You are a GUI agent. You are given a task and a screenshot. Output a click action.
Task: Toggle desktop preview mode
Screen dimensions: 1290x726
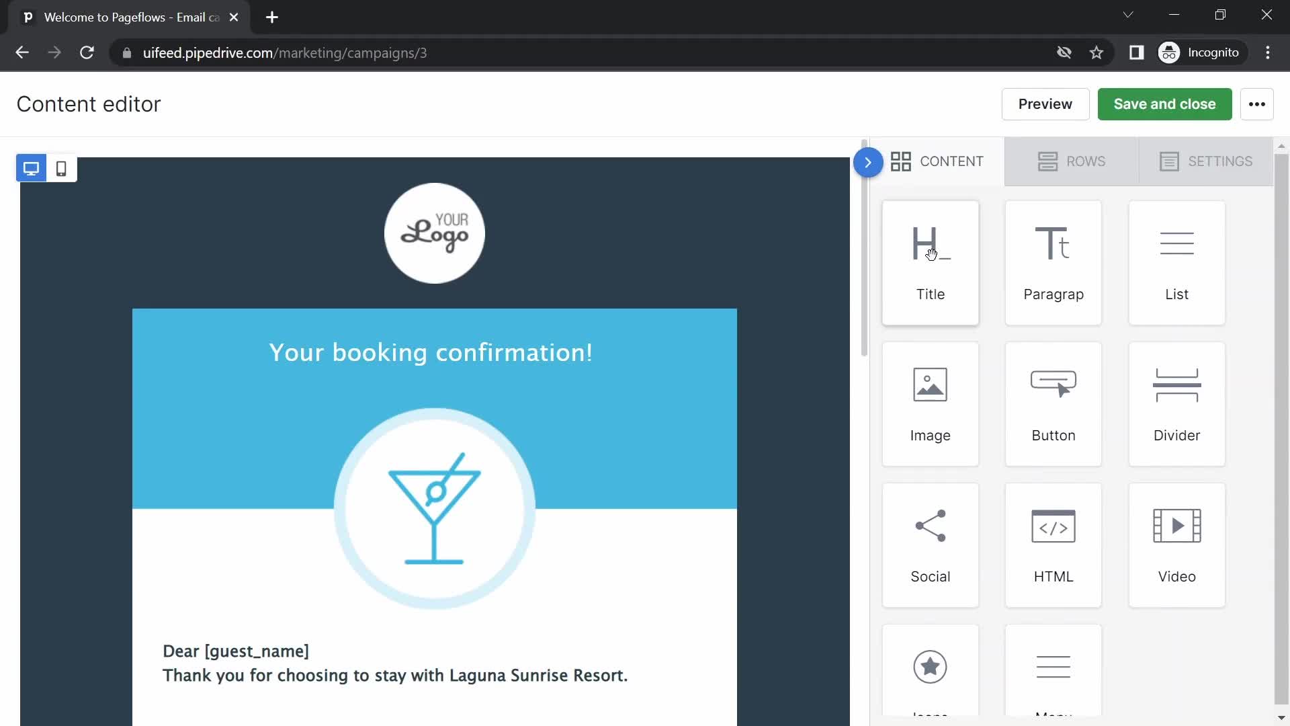[x=31, y=167]
